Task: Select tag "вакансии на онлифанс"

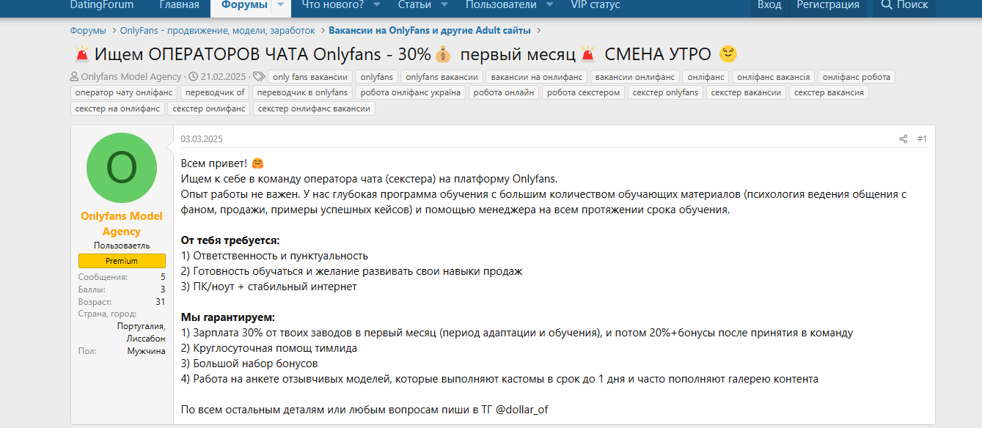Action: point(537,77)
